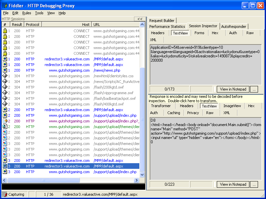Screen dimensions: 266x199
Task: Click the script icon of the green themes session row
Action: click(x=5, y=127)
